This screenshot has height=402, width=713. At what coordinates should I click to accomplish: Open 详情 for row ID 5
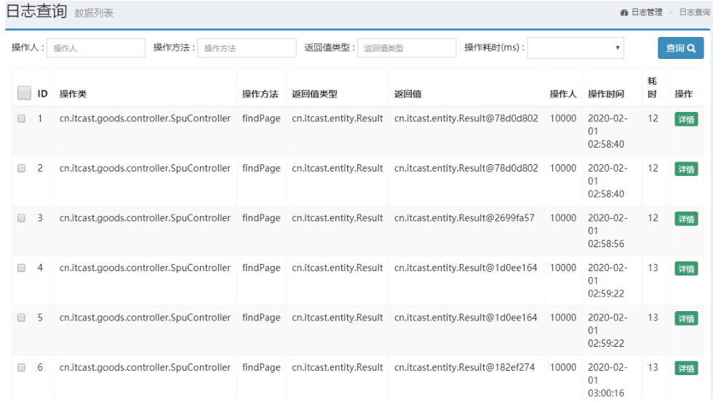tap(686, 318)
